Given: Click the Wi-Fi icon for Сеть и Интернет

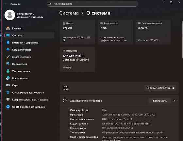Looking at the screenshot, I should pyautogui.click(x=8, y=50).
